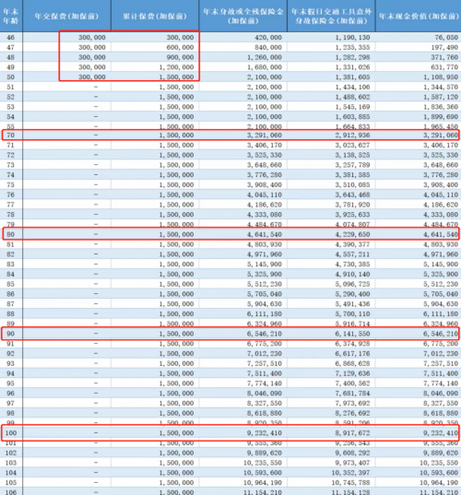Click the age 70 row label

[x=11, y=136]
